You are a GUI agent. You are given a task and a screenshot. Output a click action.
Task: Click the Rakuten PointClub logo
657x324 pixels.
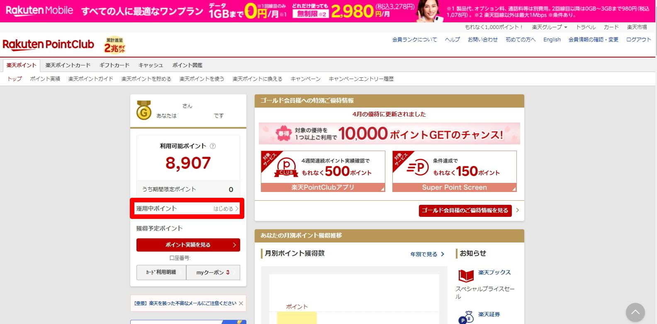(48, 44)
